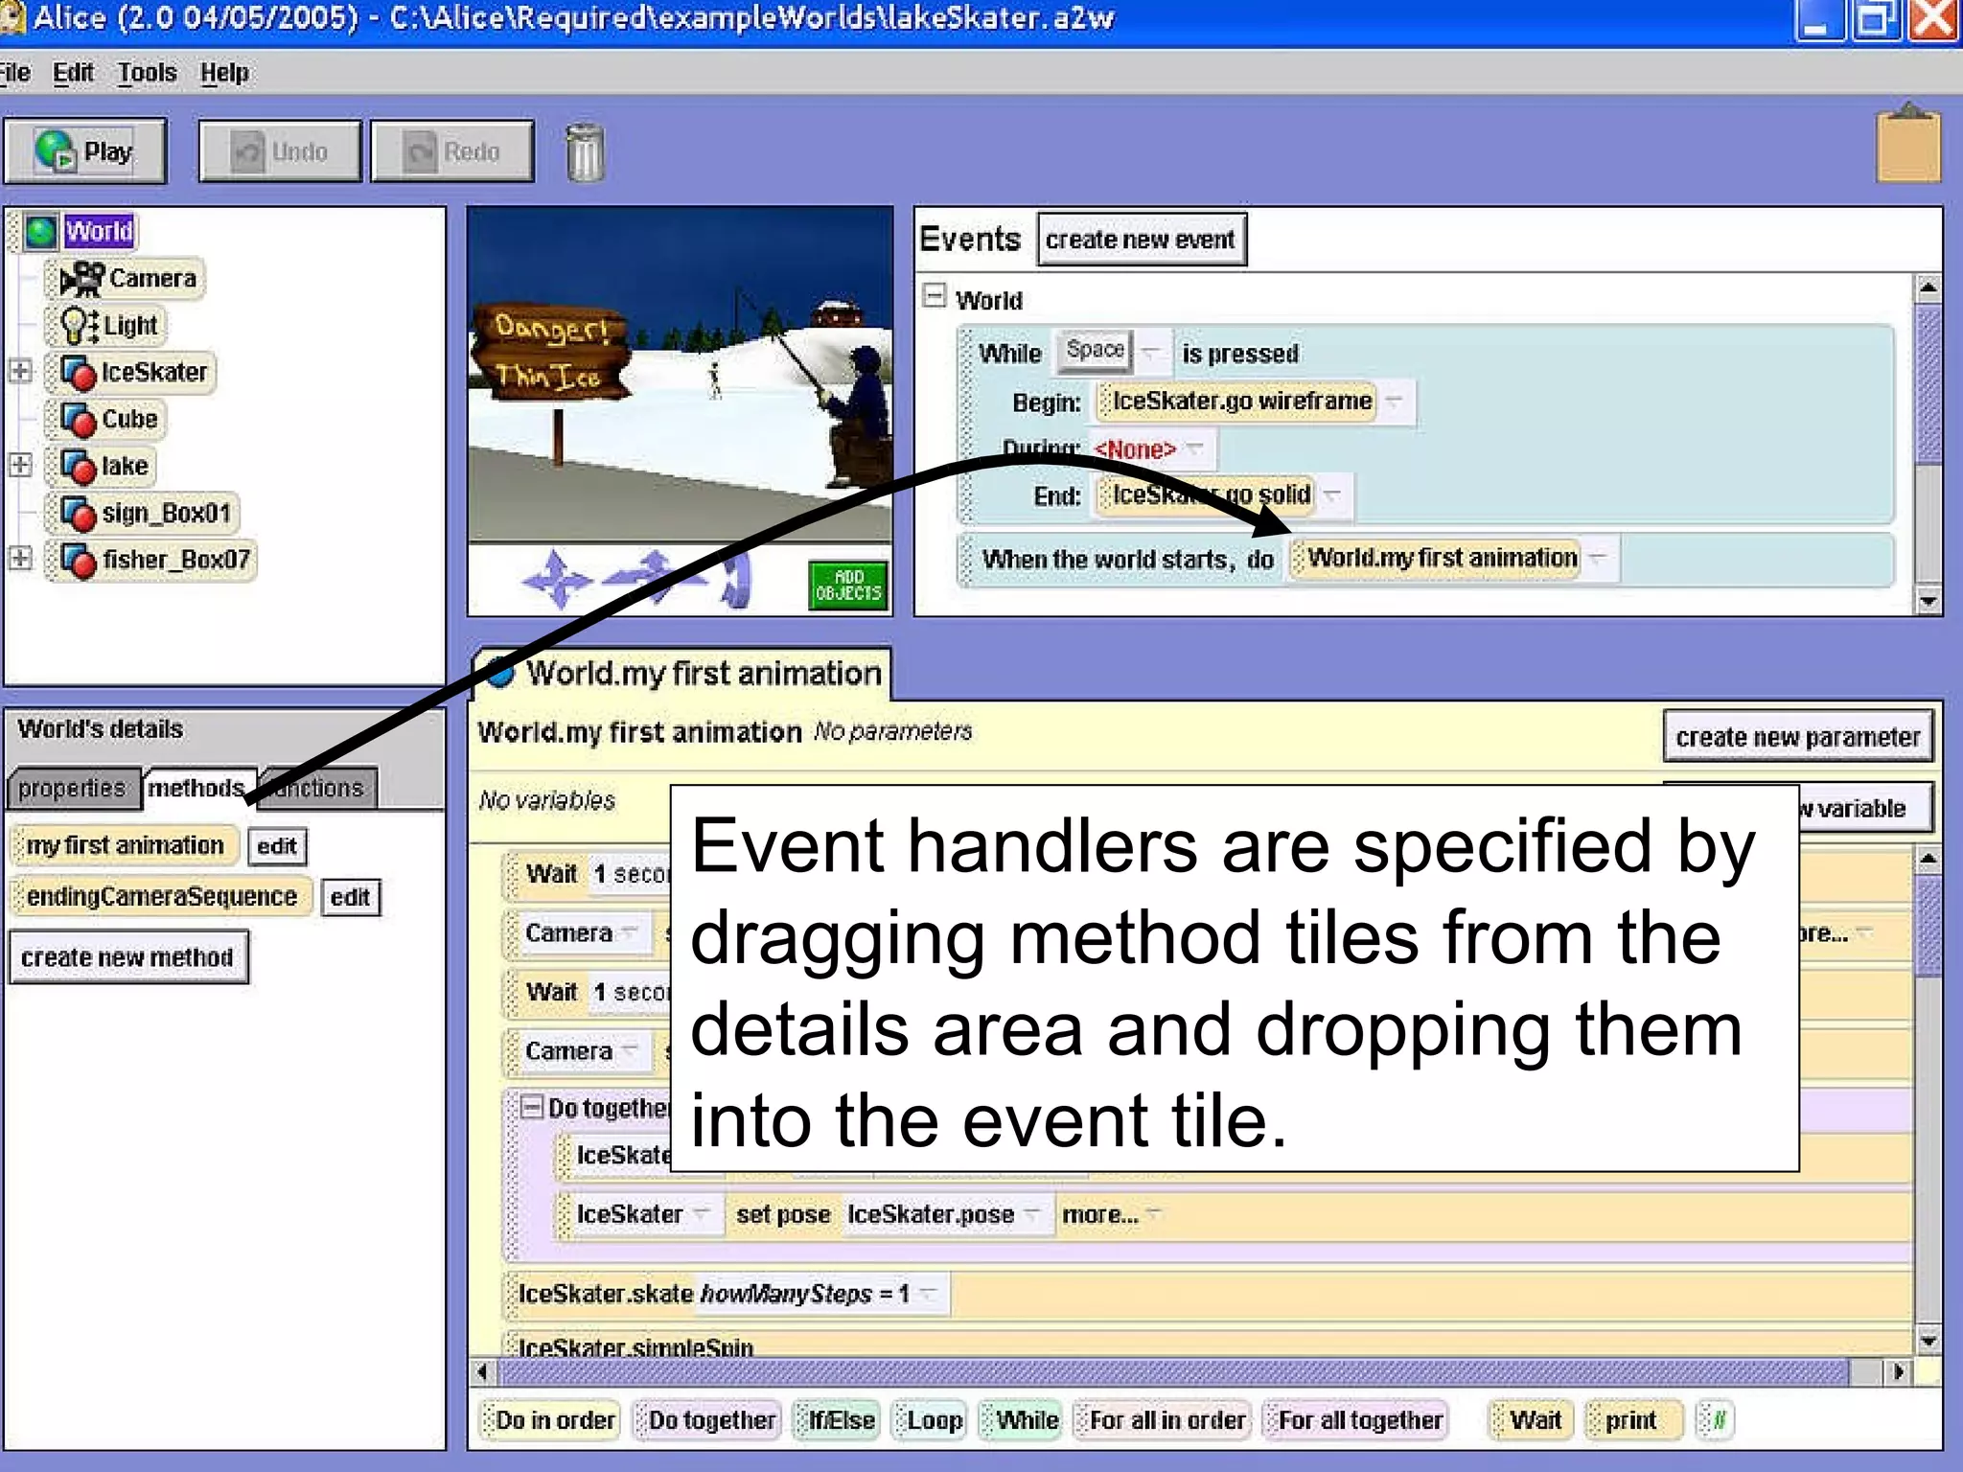Click create new event button
The image size is (1963, 1472).
click(1141, 240)
